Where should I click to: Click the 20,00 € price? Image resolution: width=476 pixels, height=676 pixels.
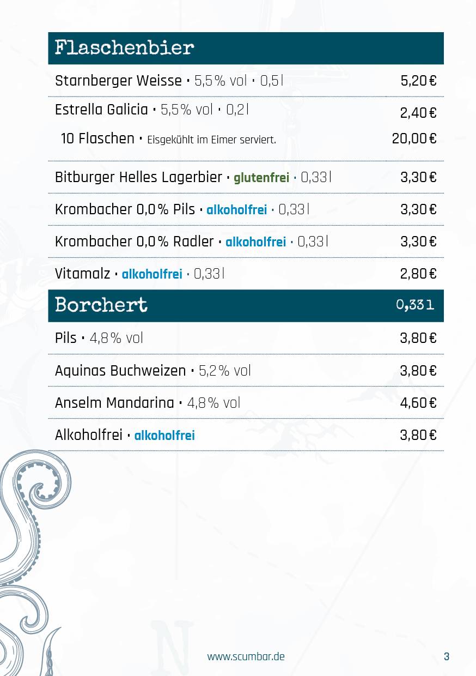(x=414, y=138)
